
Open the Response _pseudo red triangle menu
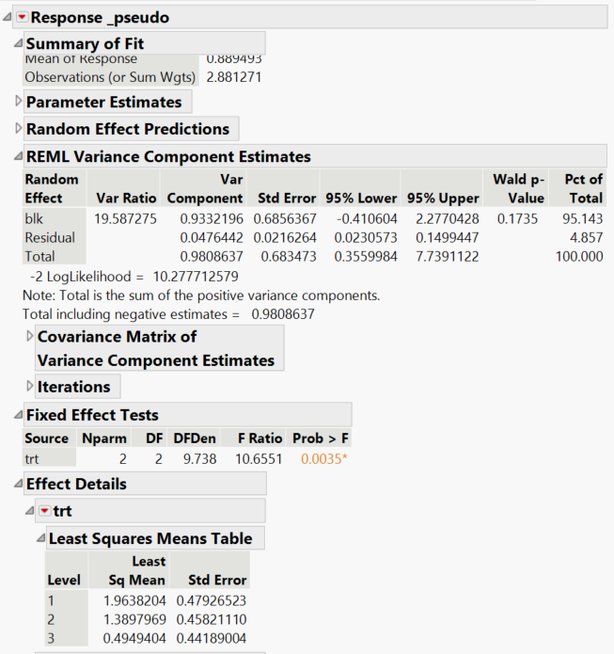pos(23,18)
